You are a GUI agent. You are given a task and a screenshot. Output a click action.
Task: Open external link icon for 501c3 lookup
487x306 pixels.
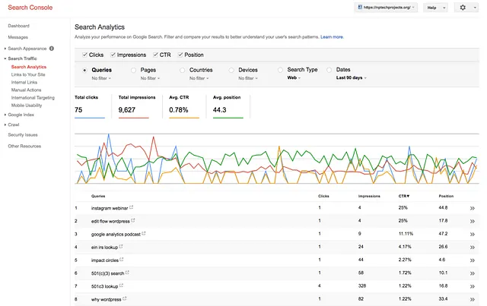click(121, 285)
